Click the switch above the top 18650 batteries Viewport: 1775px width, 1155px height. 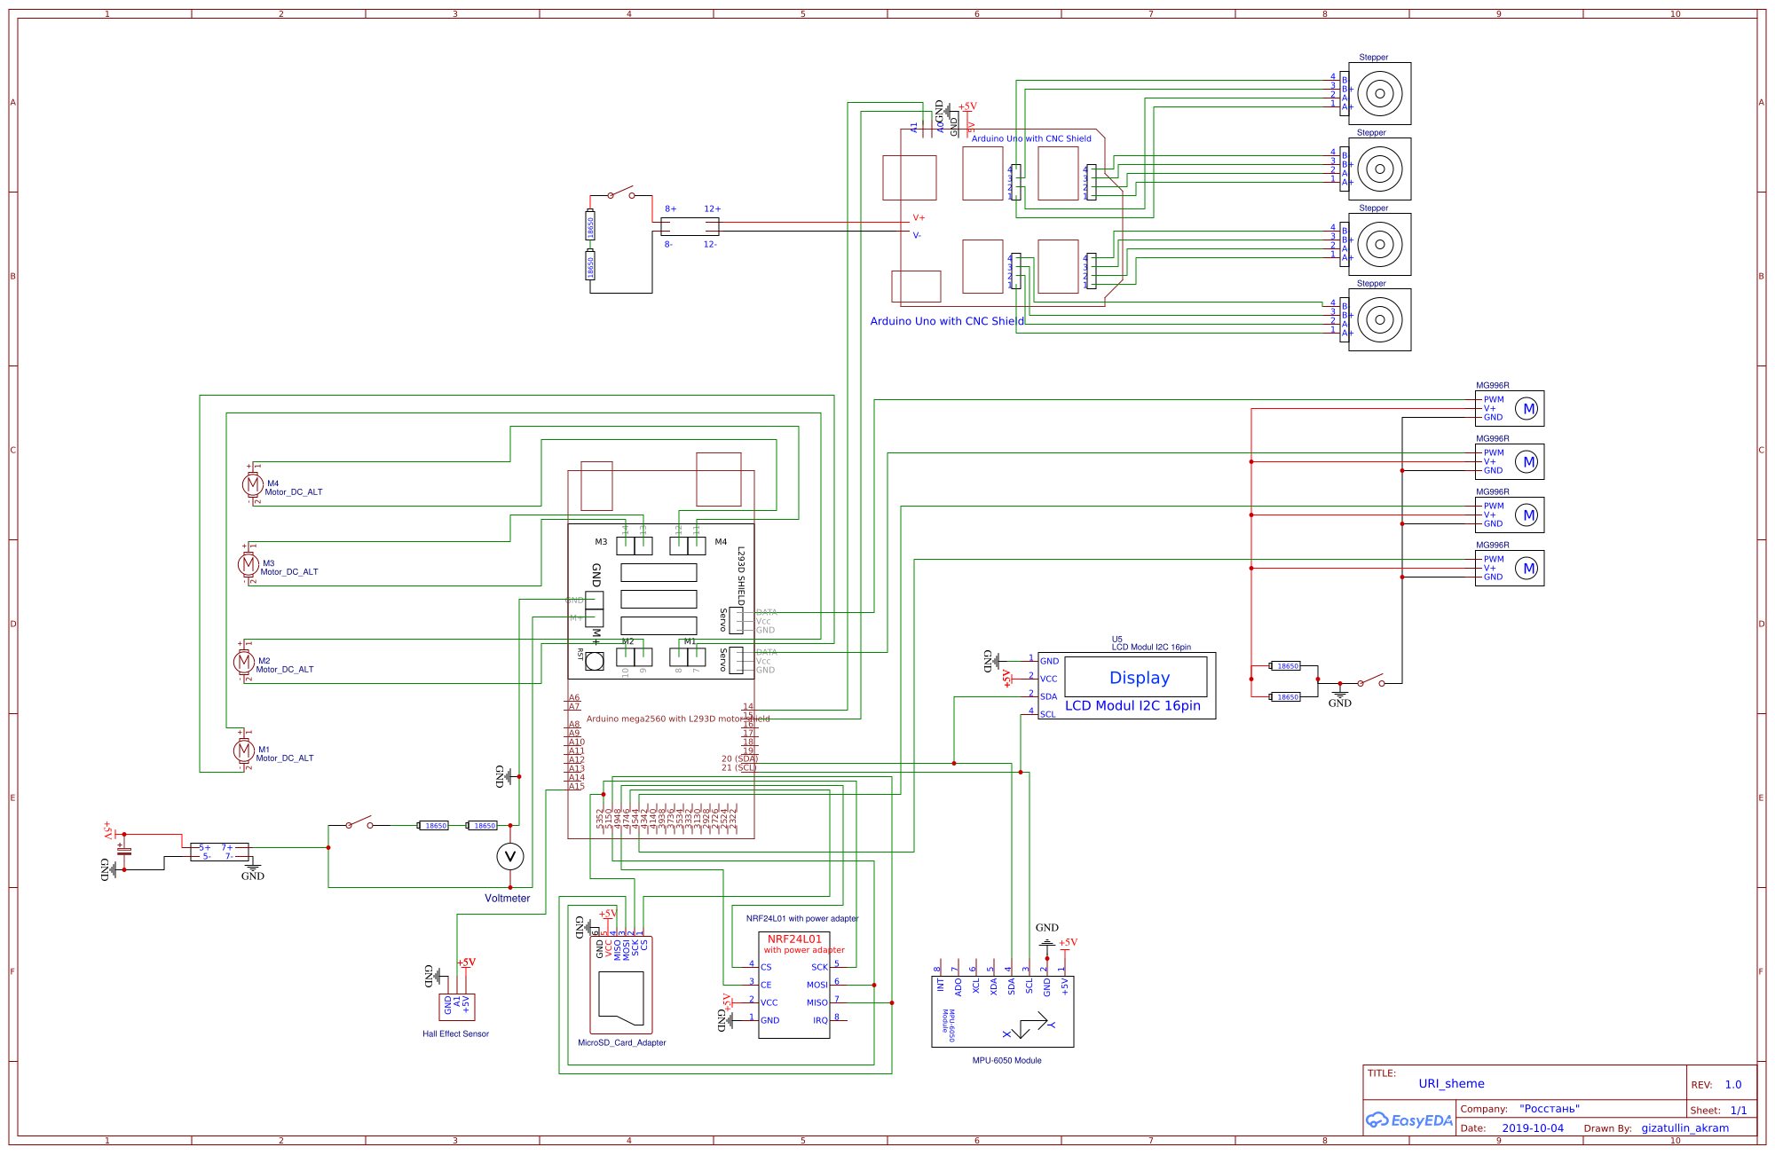pyautogui.click(x=620, y=194)
